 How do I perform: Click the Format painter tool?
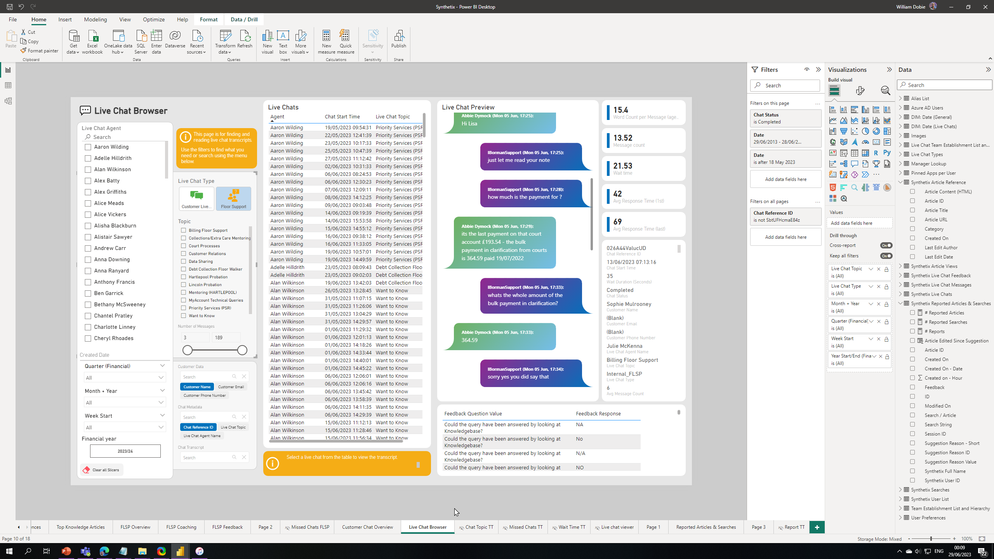40,51
